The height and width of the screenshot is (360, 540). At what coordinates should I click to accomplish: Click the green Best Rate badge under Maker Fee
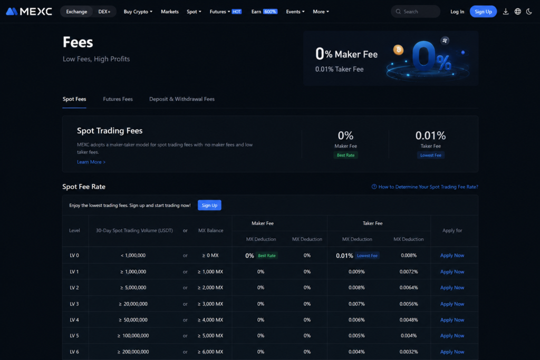[x=345, y=155]
